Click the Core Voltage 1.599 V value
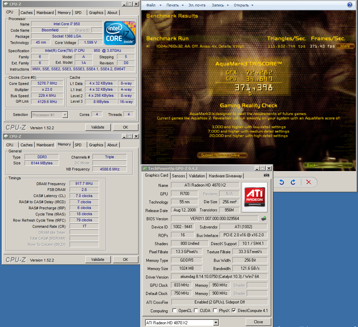 click(x=90, y=42)
